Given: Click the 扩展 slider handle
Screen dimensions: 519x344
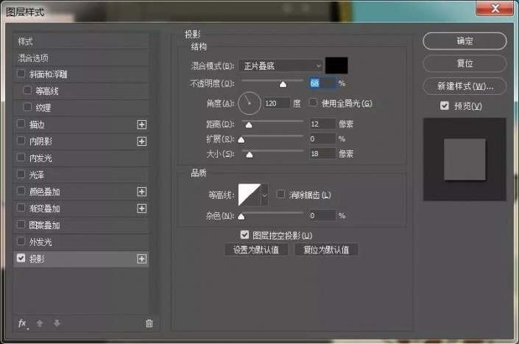Looking at the screenshot, I should (x=241, y=140).
